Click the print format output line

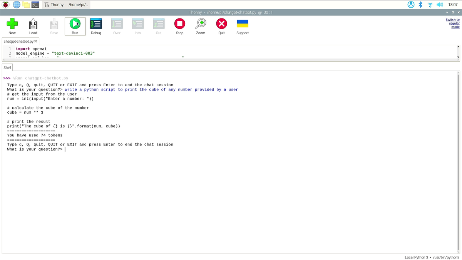tap(64, 126)
